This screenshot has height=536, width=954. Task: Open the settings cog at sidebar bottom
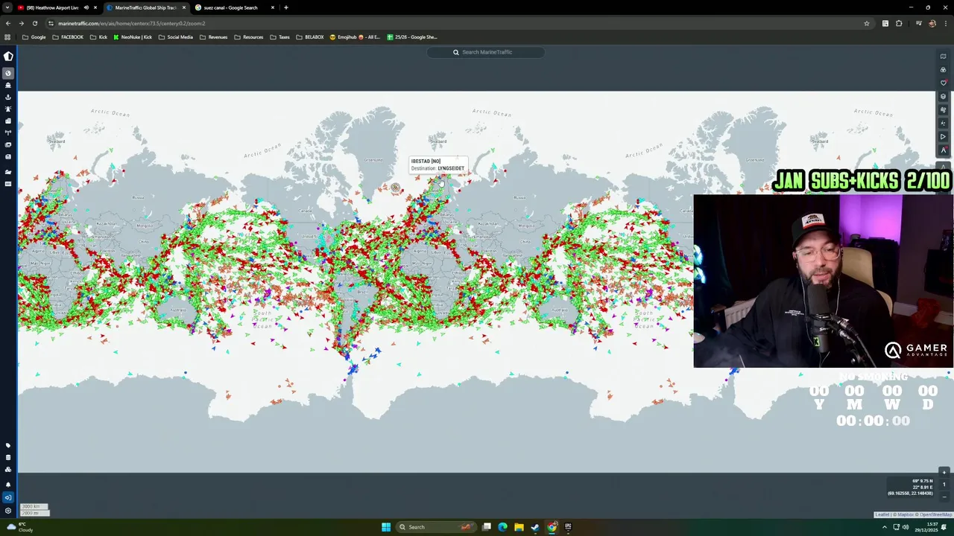[x=8, y=511]
